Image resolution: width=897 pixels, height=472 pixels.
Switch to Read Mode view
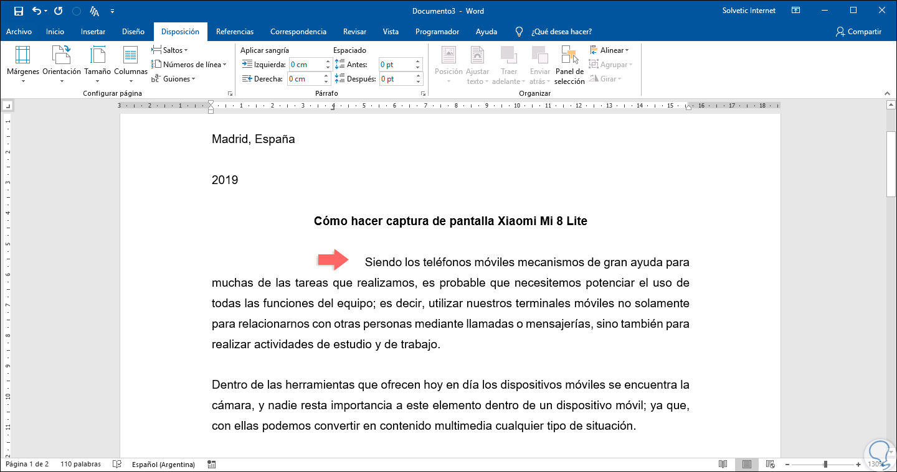click(x=723, y=465)
